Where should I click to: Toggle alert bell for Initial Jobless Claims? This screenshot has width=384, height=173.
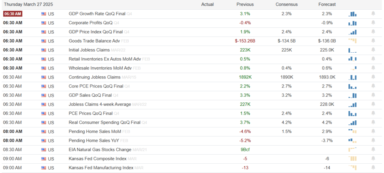tap(373, 50)
